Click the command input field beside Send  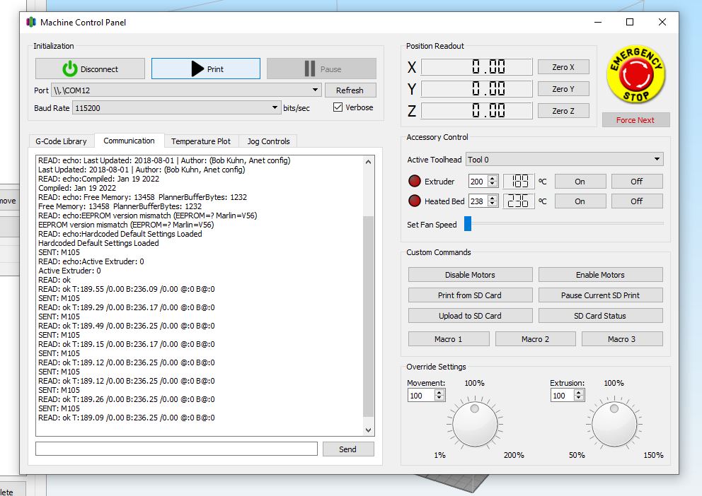176,449
